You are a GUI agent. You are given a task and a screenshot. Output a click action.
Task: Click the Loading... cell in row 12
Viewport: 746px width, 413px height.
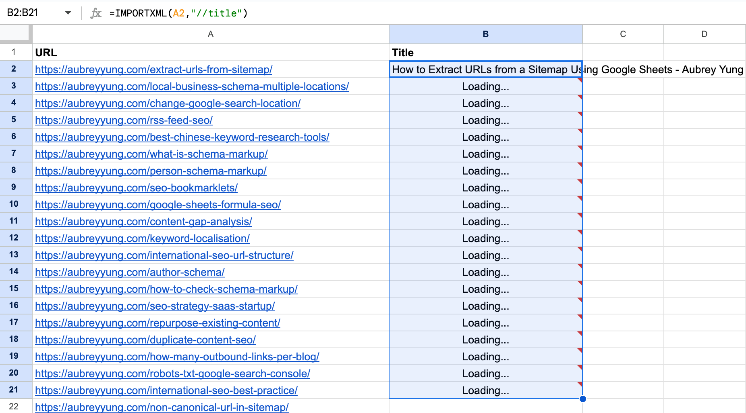coord(486,238)
